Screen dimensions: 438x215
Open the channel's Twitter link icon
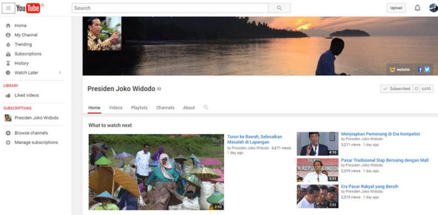point(427,69)
